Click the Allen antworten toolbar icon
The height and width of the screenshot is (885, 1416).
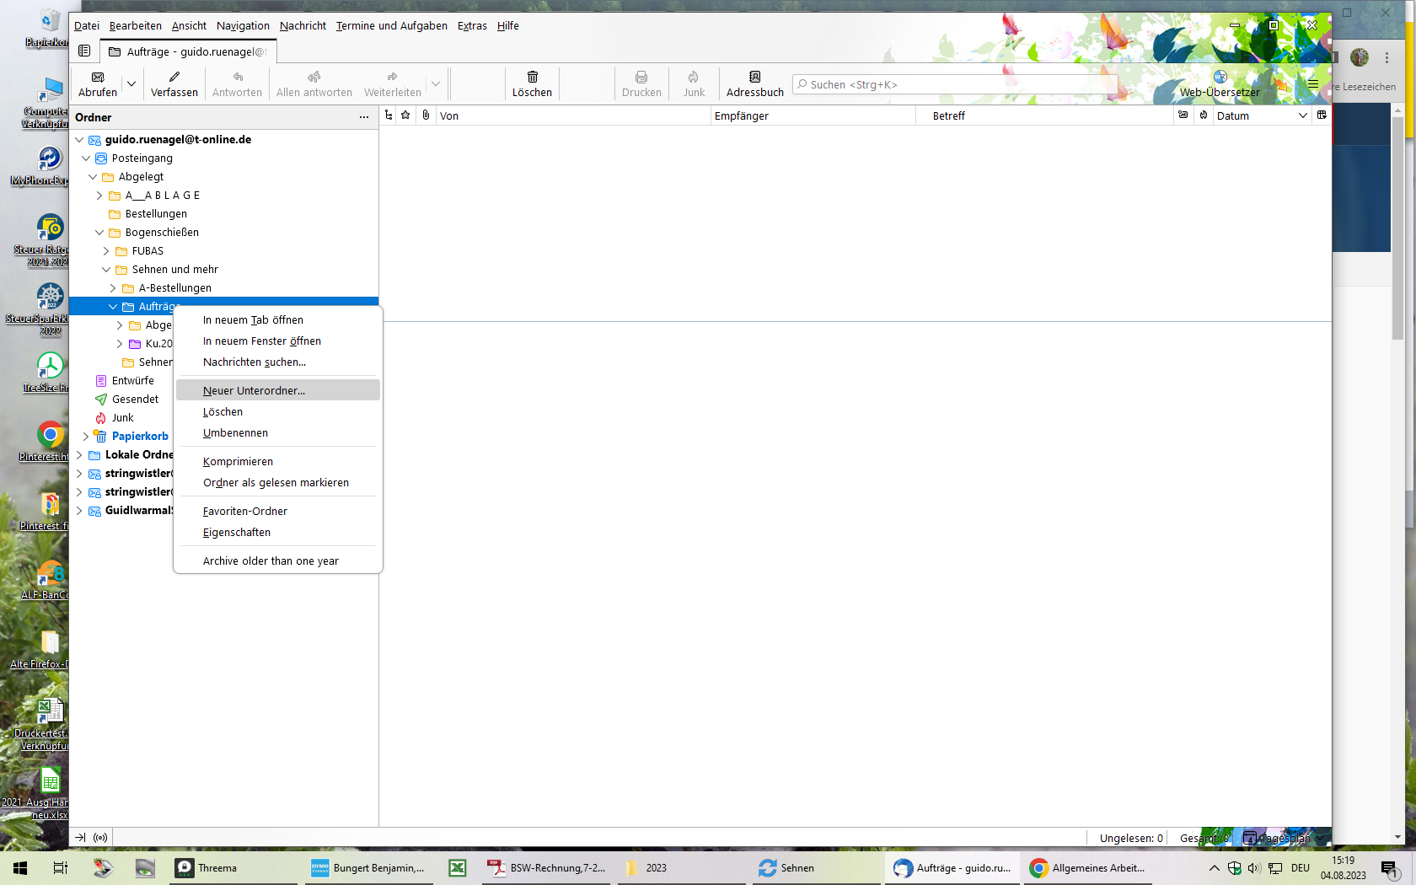[314, 78]
